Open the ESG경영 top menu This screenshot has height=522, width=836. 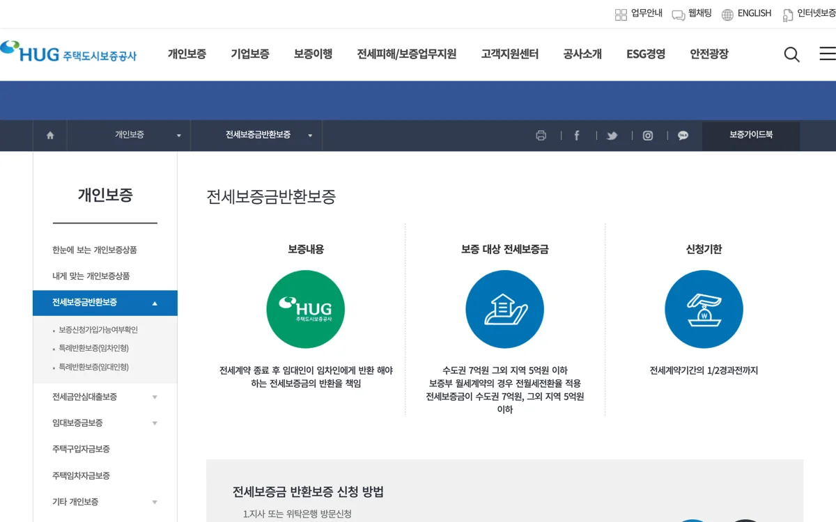point(646,54)
